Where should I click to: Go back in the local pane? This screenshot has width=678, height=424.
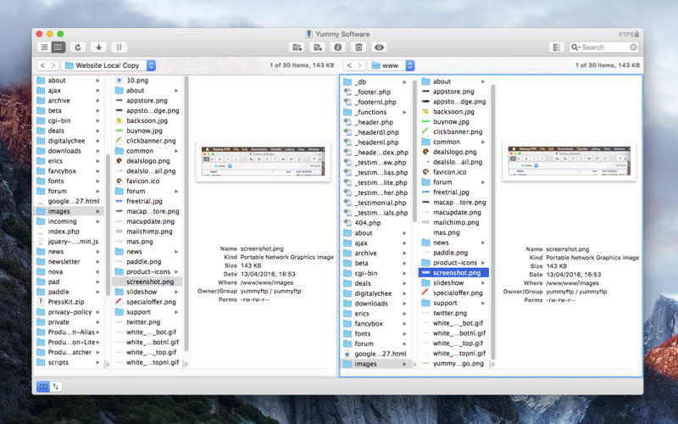tap(42, 65)
